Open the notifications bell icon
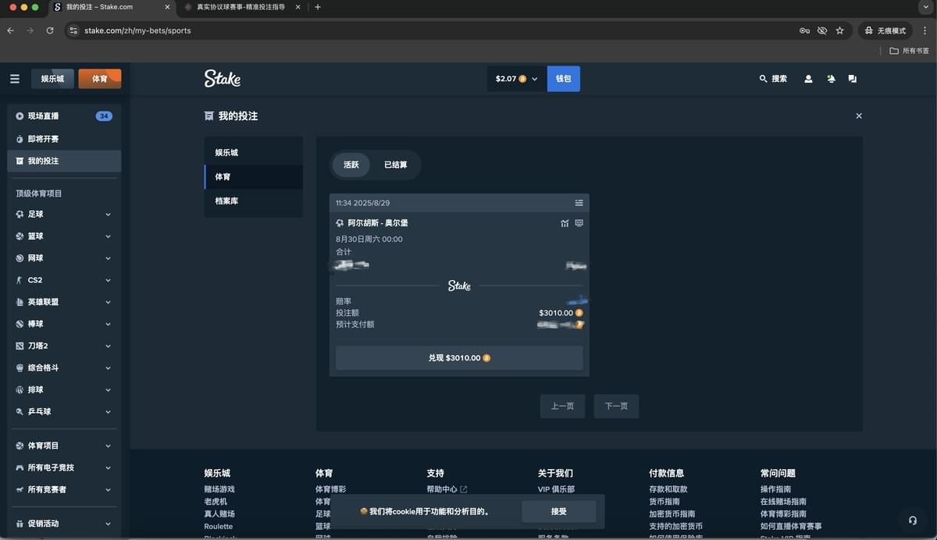This screenshot has width=937, height=540. coord(831,79)
